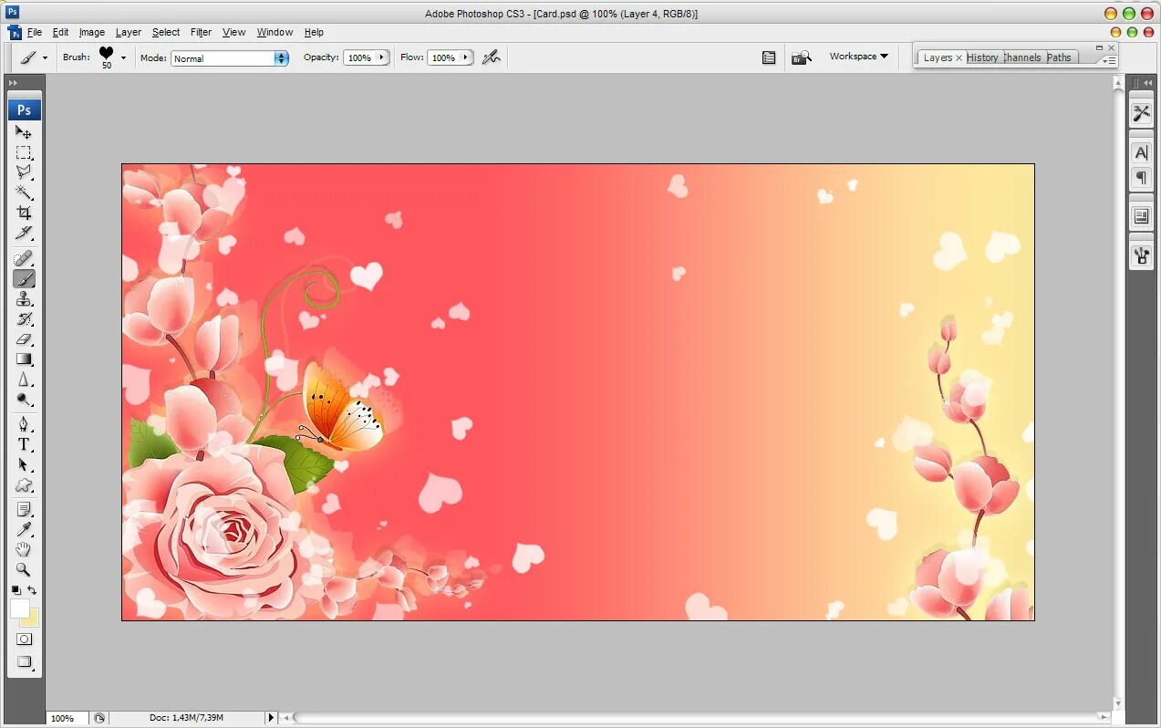
Task: Open the Window menu
Action: [x=275, y=32]
